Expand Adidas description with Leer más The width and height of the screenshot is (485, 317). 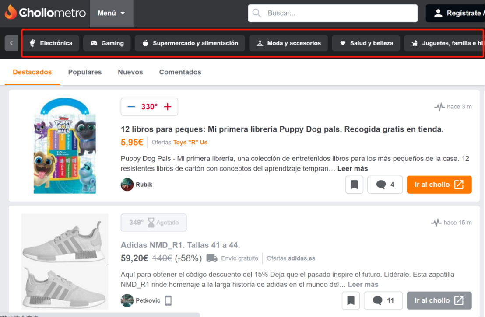tap(363, 285)
